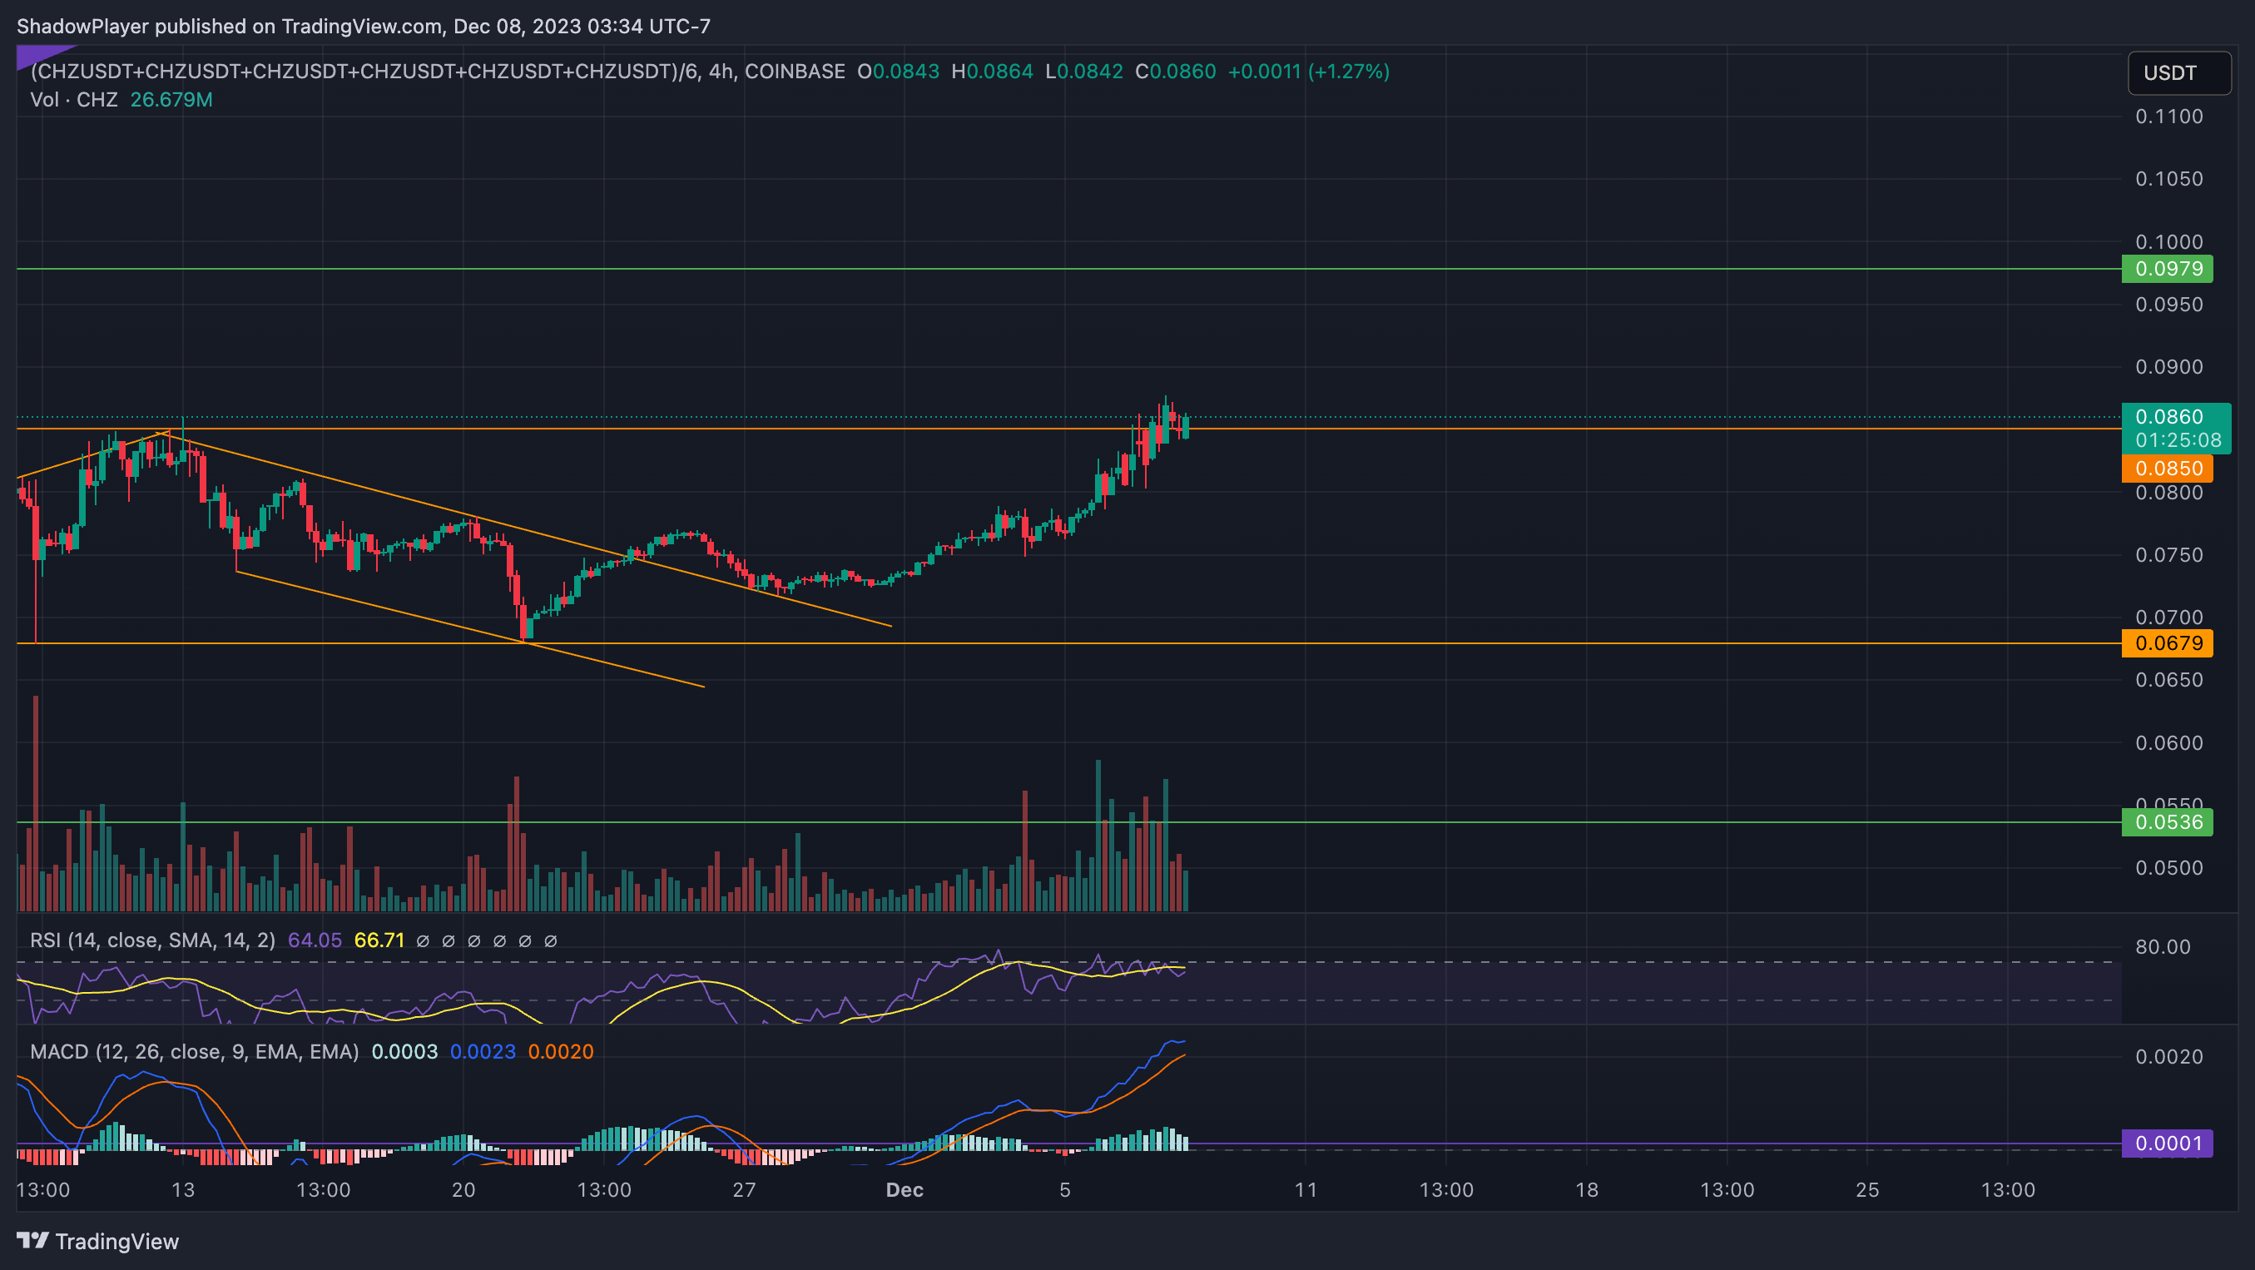Click the 18 date label on the time axis
The width and height of the screenshot is (2255, 1270).
pyautogui.click(x=1586, y=1190)
